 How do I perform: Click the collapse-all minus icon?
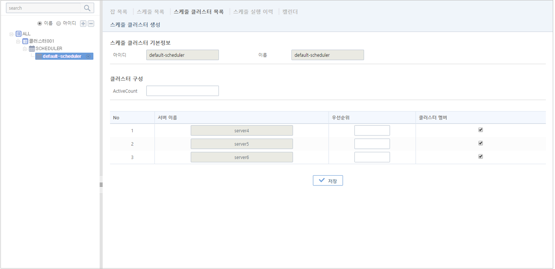point(91,23)
